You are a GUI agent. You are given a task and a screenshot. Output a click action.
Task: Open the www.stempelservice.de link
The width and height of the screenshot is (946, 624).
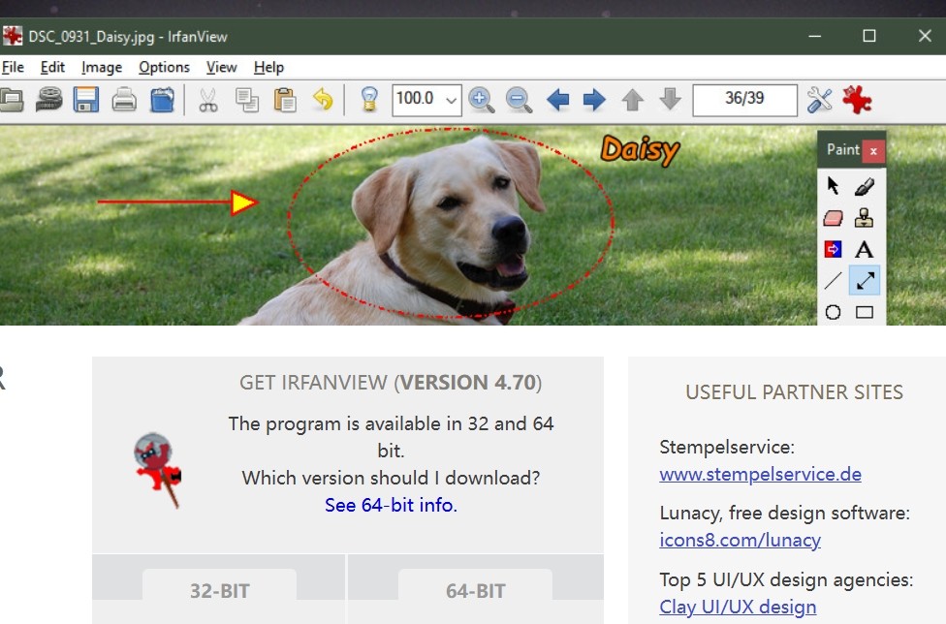click(x=760, y=475)
